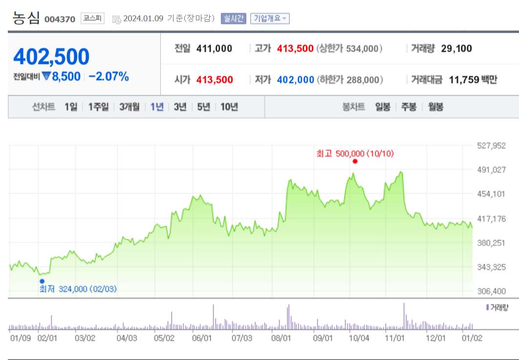This screenshot has width=519, height=360.
Task: Select the 3개월 line chart range
Action: click(130, 107)
